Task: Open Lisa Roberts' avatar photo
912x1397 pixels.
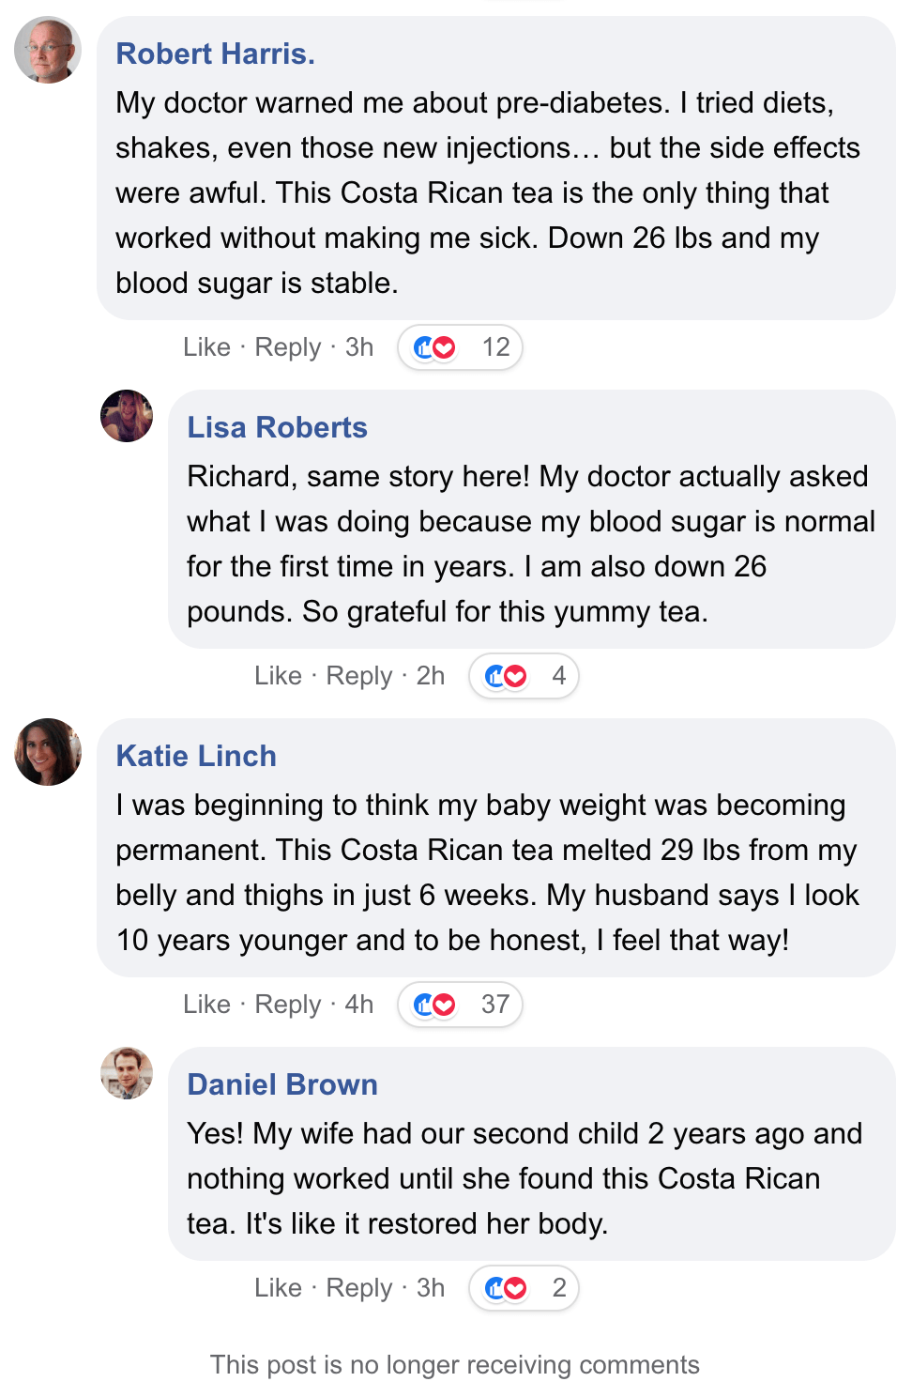Action: point(127,416)
